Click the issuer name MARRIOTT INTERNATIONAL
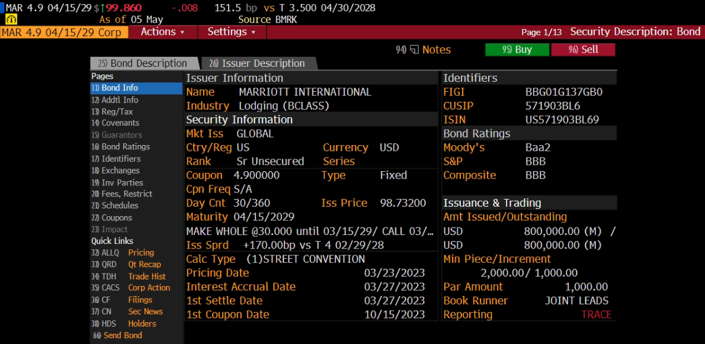Viewport: 705px width, 344px height. (x=305, y=92)
